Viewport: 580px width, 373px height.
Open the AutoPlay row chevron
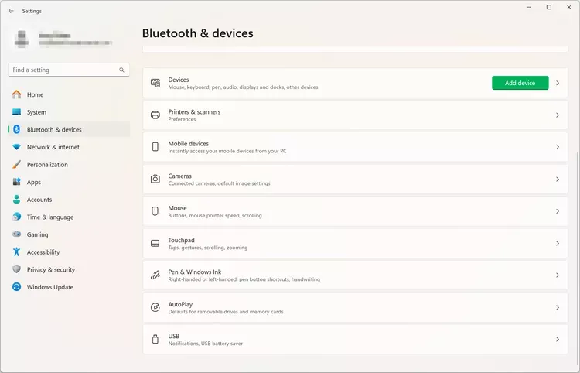pyautogui.click(x=558, y=308)
